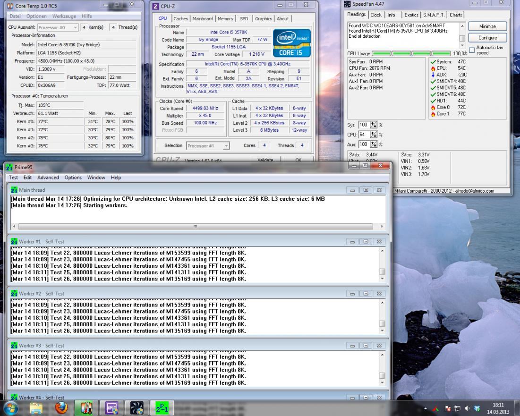Image resolution: width=520 pixels, height=416 pixels.
Task: Switch to SpeedFan S.M.A.R.T. tab
Action: coord(434,15)
